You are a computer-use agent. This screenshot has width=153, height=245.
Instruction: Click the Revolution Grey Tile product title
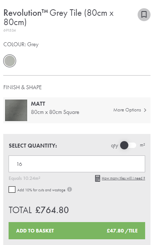pyautogui.click(x=59, y=17)
